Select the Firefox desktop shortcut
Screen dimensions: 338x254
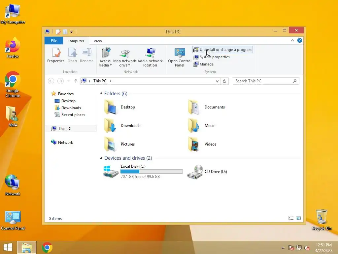13,48
